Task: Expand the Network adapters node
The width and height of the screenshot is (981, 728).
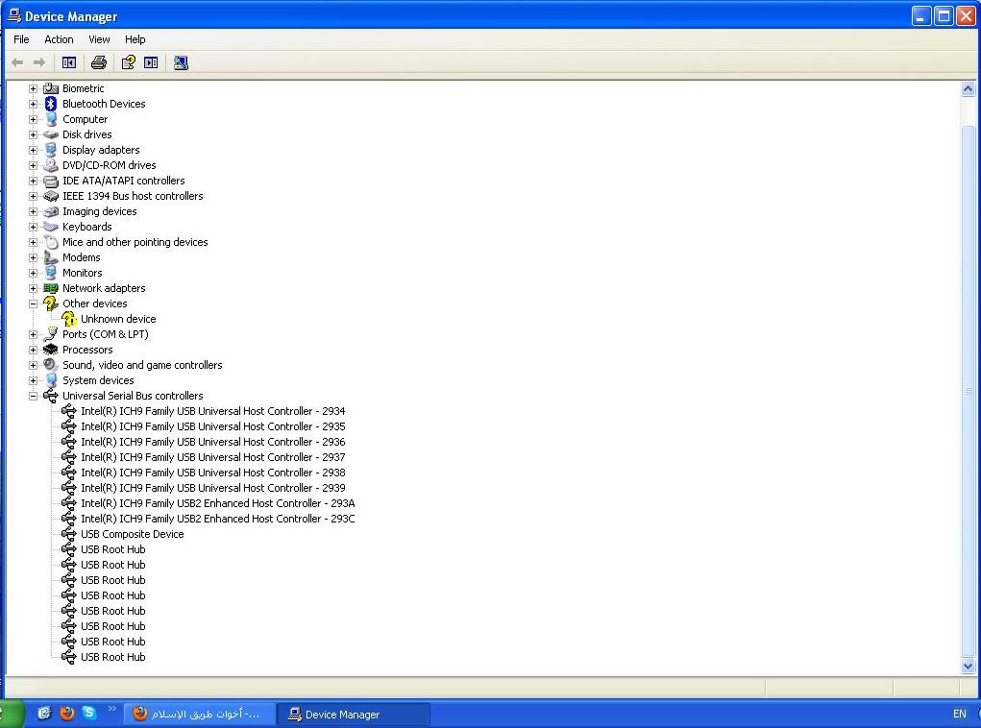Action: tap(34, 288)
